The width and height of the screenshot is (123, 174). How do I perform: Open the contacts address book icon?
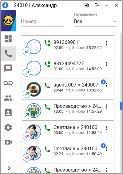pyautogui.click(x=8, y=112)
